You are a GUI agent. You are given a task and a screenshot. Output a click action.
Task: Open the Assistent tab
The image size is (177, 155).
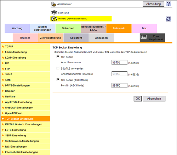76,38
